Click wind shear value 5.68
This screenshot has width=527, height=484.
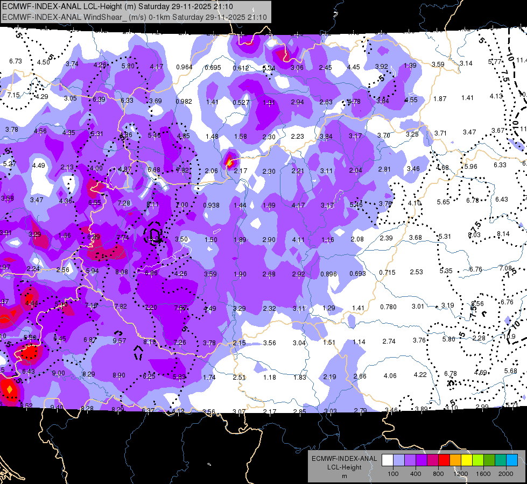pos(510,371)
